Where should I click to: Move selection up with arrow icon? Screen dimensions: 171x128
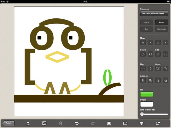[x=158, y=43]
